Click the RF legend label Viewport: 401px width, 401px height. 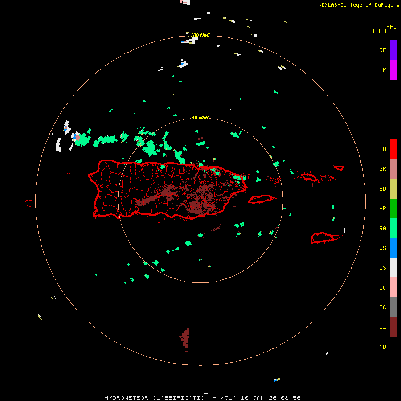tap(382, 50)
